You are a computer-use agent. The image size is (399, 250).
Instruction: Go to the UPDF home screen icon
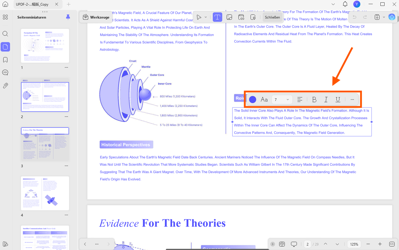pyautogui.click(x=5, y=4)
